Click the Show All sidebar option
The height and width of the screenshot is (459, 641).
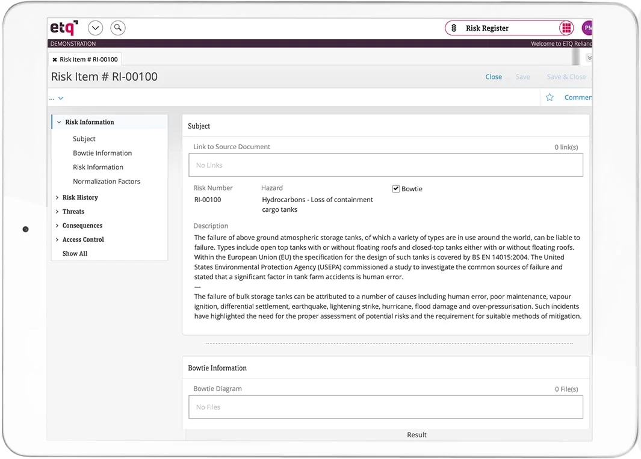74,253
